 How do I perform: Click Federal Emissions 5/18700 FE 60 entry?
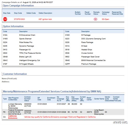tap(16, 112)
